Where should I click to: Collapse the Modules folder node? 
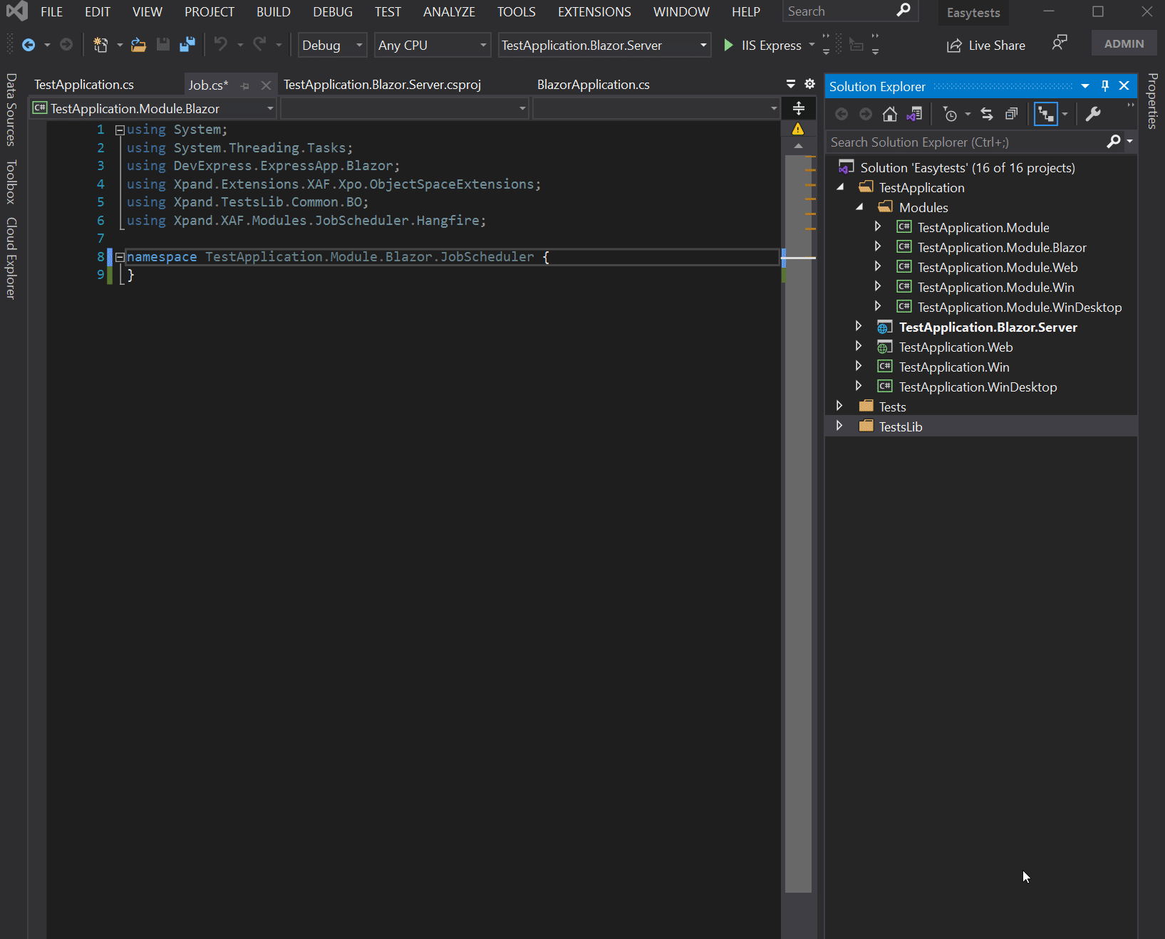859,206
